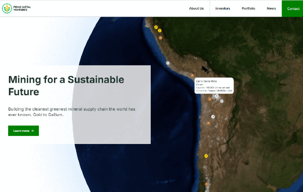Click the northernmost yellow mine marker
Image resolution: width=303 pixels, height=192 pixels.
pos(156,27)
